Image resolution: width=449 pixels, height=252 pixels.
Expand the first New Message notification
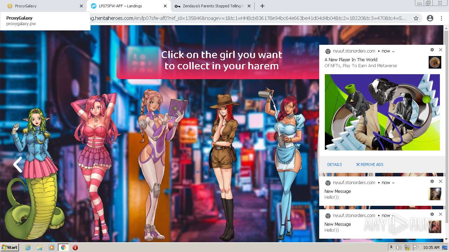[393, 183]
